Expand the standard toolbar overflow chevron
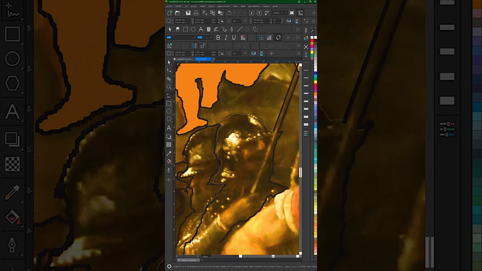The width and height of the screenshot is (482, 271). [x=314, y=13]
